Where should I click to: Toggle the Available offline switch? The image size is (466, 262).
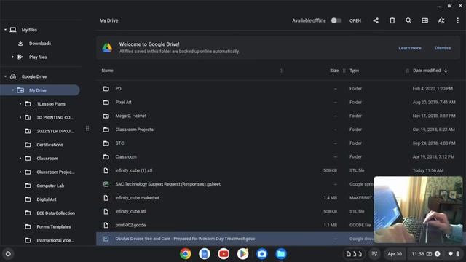pos(336,20)
